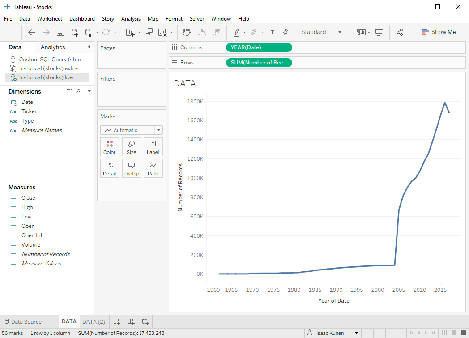Select the SUM(Number of Records) pill in Rows

(x=259, y=63)
